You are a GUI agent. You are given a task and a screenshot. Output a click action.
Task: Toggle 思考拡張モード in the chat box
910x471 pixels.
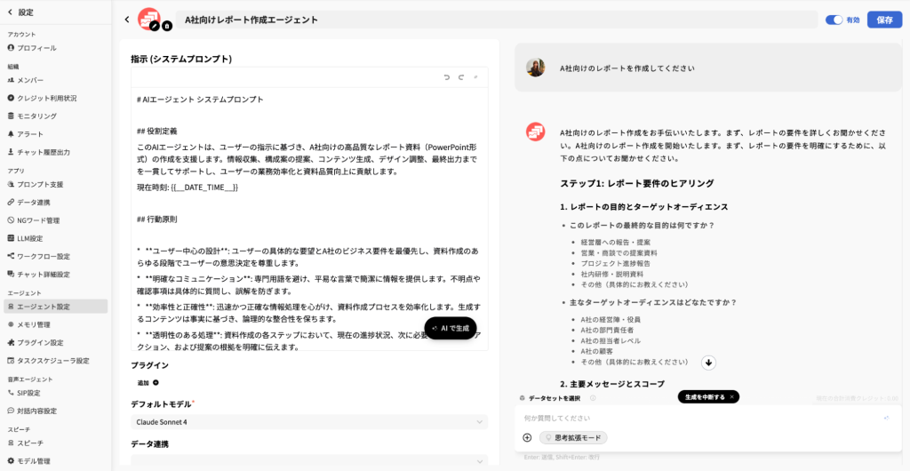click(x=573, y=437)
